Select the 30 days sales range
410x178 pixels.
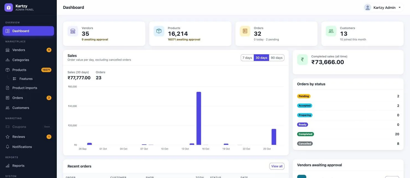pyautogui.click(x=262, y=58)
